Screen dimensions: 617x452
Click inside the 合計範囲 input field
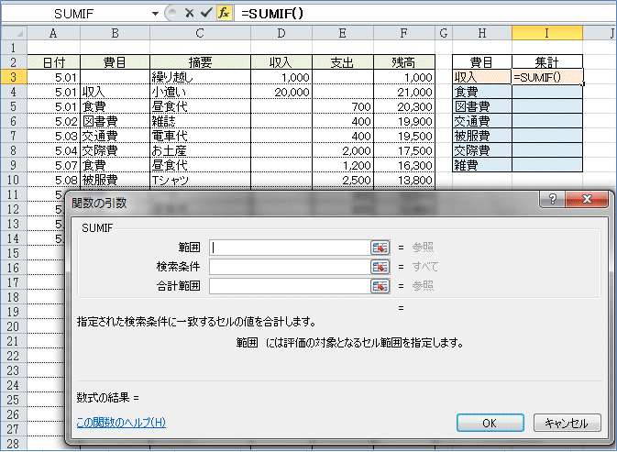pos(289,285)
